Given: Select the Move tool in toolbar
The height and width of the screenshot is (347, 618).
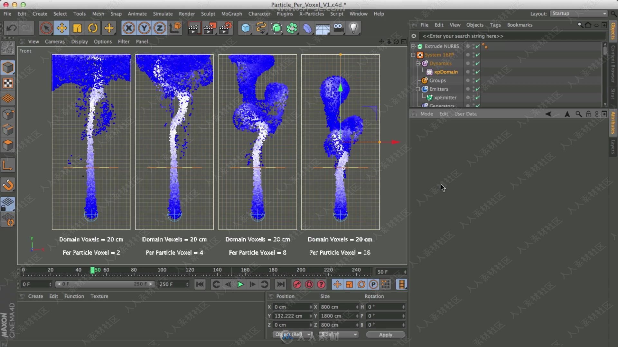Looking at the screenshot, I should [62, 28].
